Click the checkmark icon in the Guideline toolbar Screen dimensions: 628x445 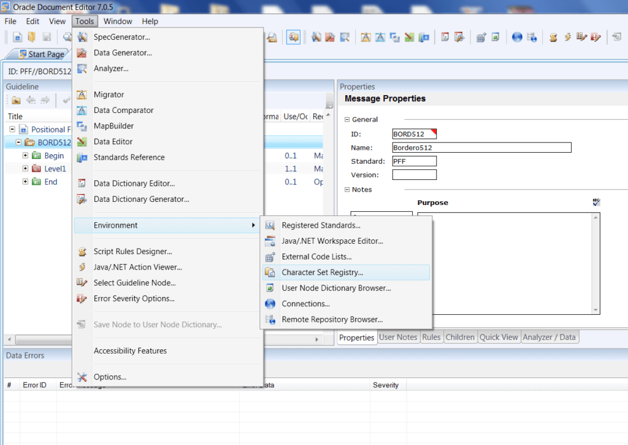(66, 101)
